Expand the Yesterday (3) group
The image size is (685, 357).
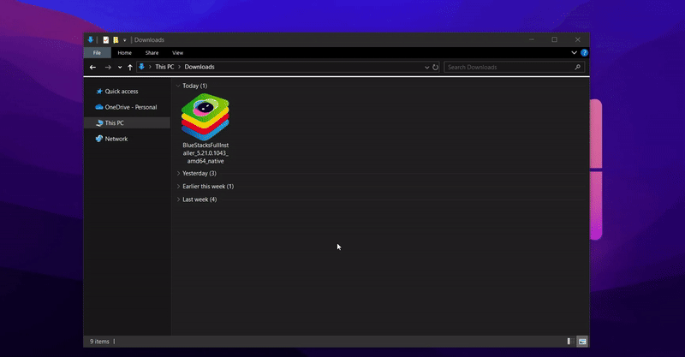point(178,174)
